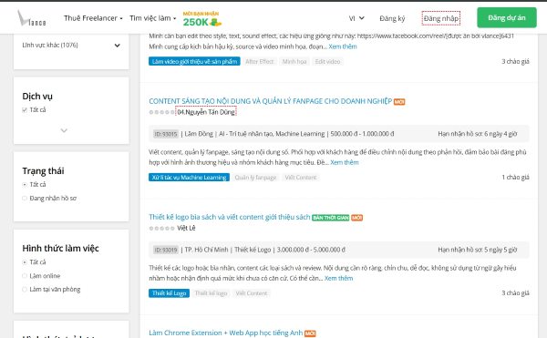Open employer profile 04.Nguyễn Tấn Dũng

(206, 112)
